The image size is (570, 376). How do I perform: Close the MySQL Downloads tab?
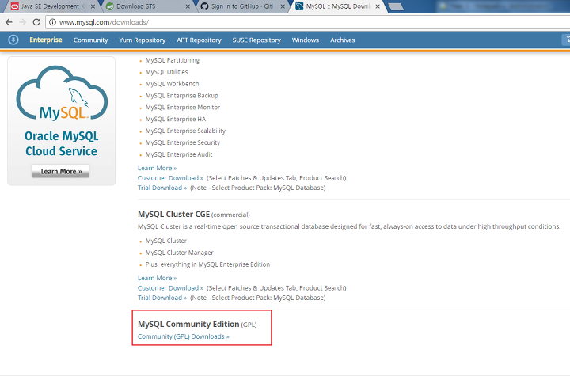tap(378, 6)
